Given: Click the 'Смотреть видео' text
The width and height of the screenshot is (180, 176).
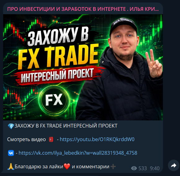Looking at the screenshot, I should 26,140.
